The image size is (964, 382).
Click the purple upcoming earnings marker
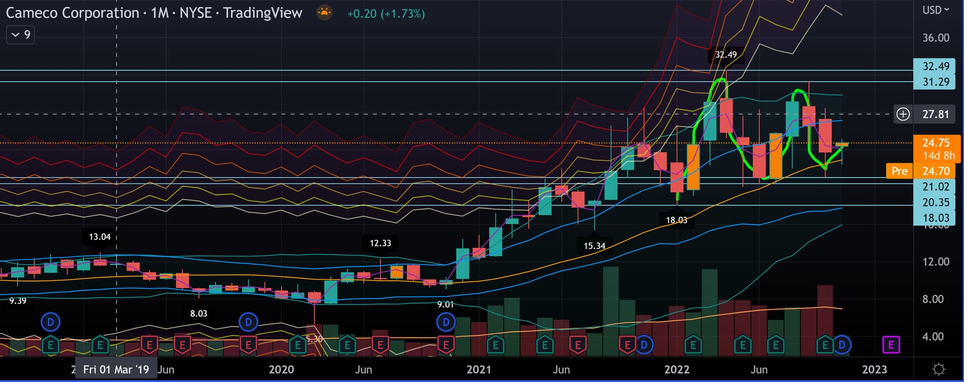[x=891, y=345]
